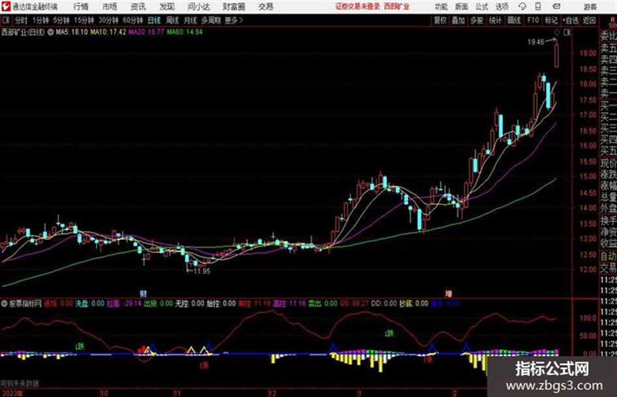Image resolution: width=617 pixels, height=397 pixels.
Task: Click the 复权 toolbar button
Action: coord(440,20)
